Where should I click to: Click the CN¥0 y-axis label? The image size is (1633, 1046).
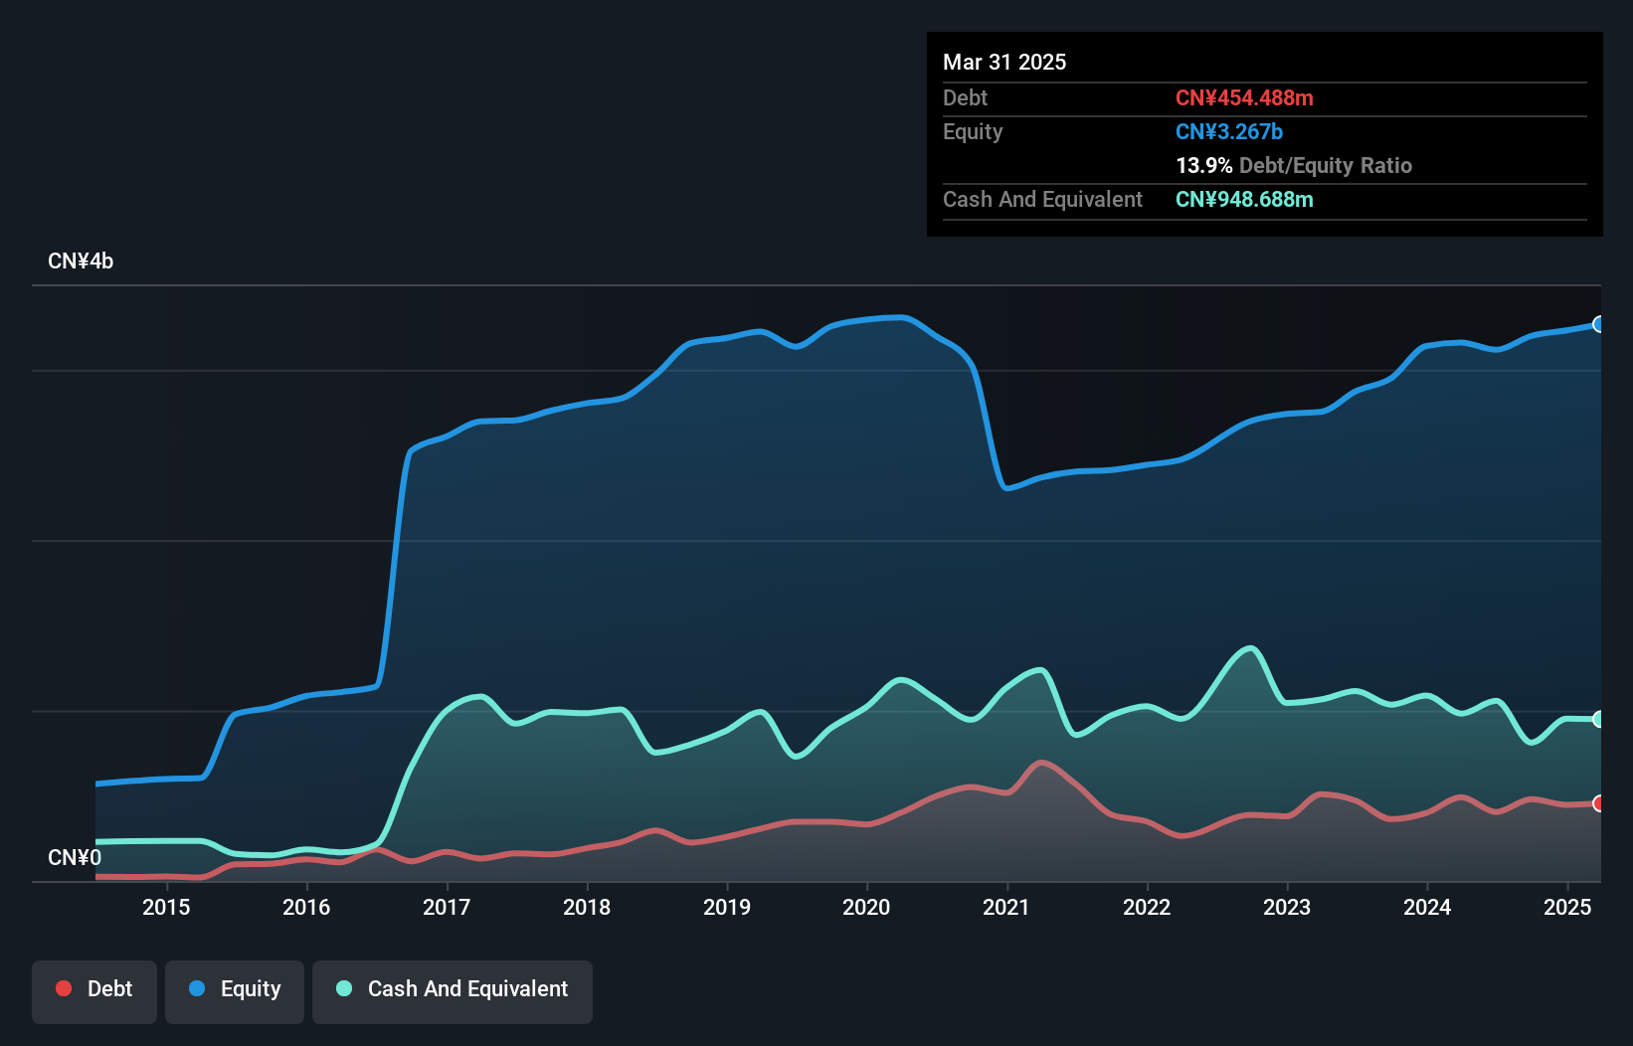click(x=75, y=858)
